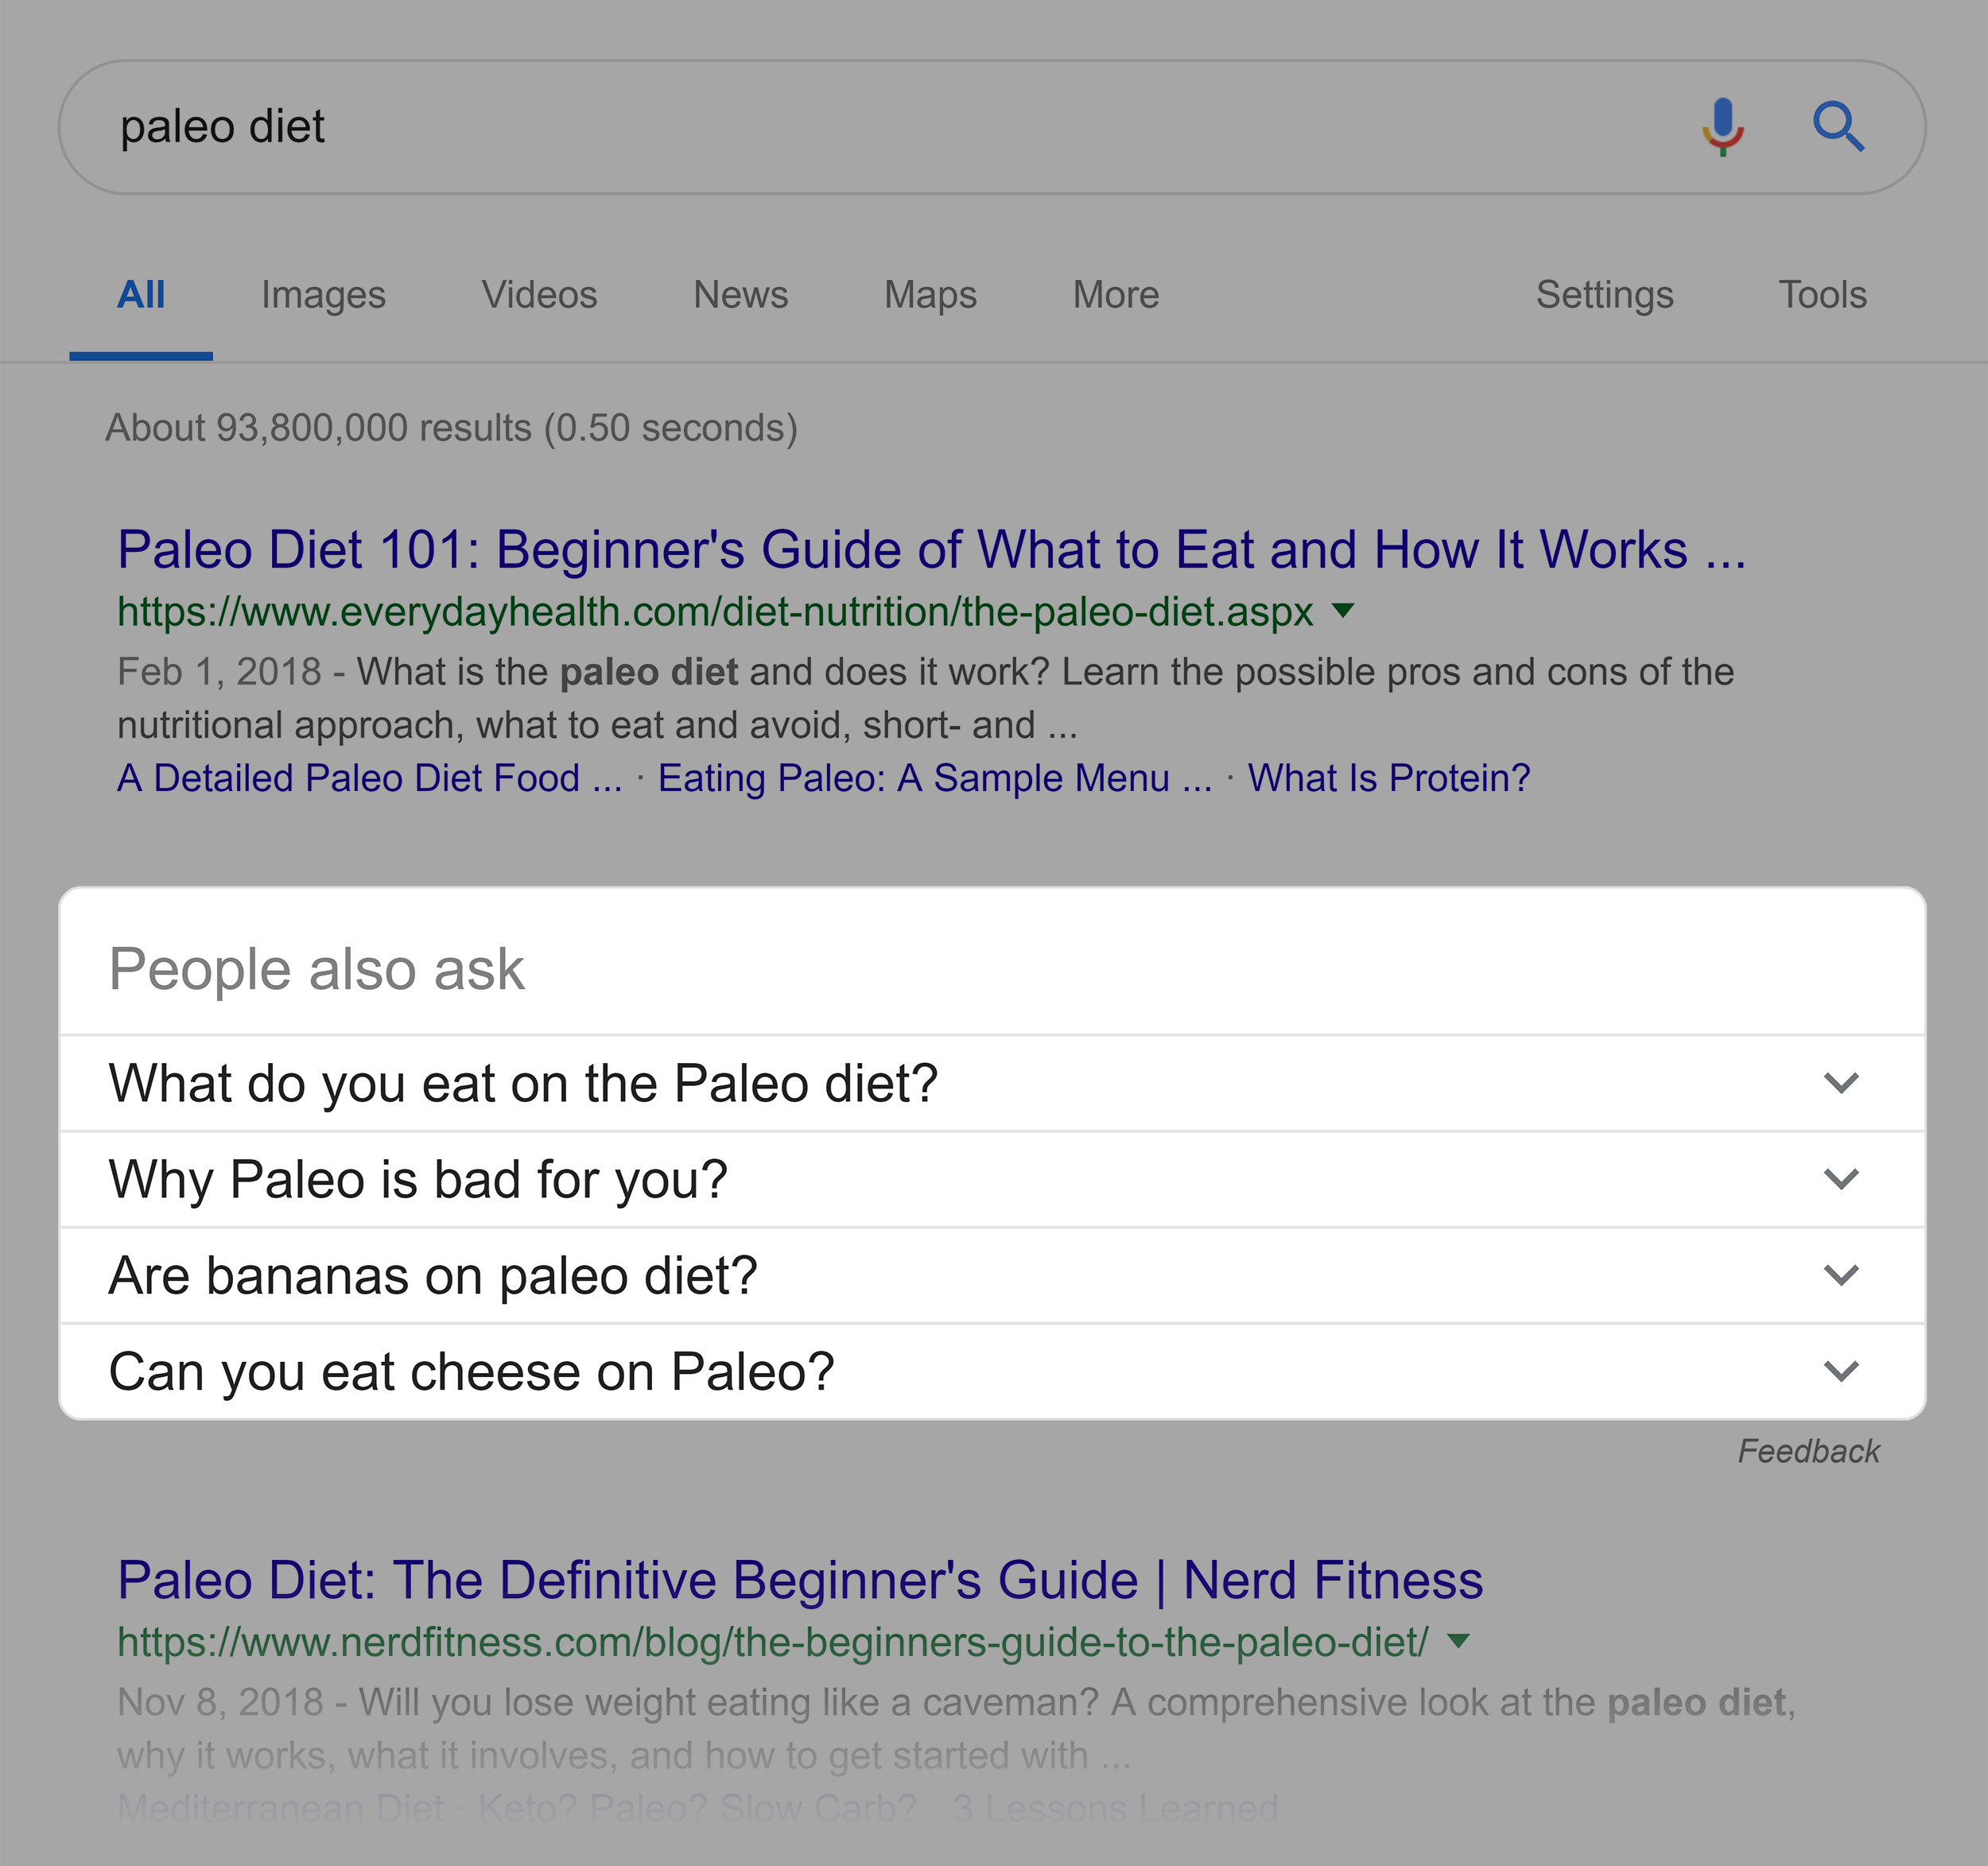Open Nerd Fitness Definitive Beginner's Guide result
This screenshot has width=1988, height=1866.
coord(800,1580)
